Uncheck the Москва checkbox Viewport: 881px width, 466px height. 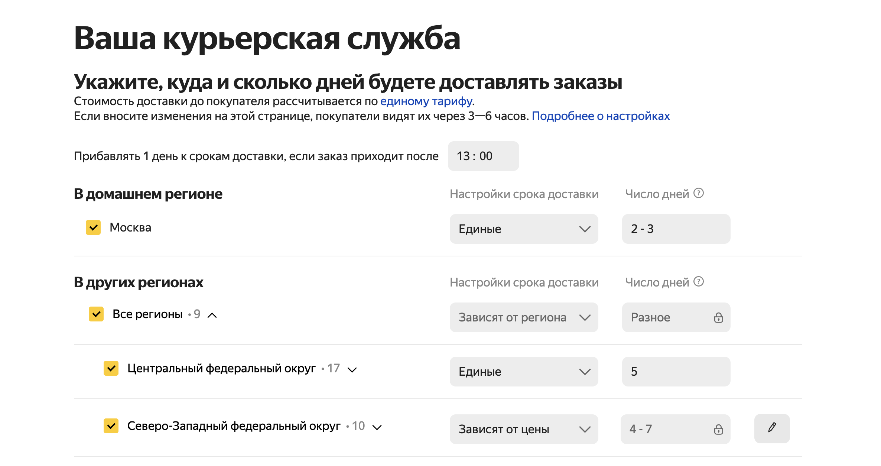click(x=93, y=227)
